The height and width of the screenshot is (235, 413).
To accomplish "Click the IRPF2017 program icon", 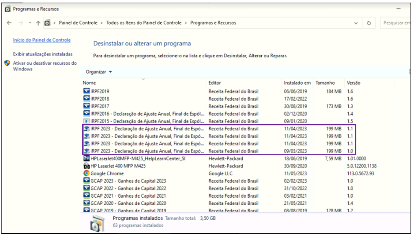I will coord(87,106).
